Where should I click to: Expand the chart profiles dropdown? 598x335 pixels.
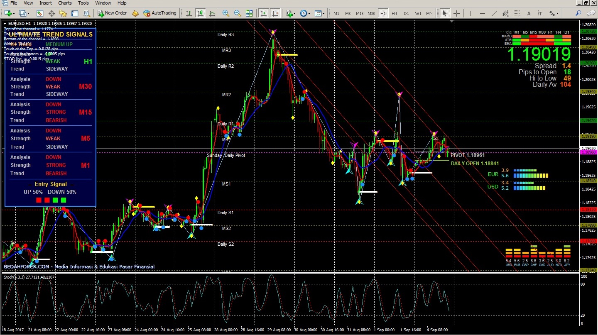[27, 13]
